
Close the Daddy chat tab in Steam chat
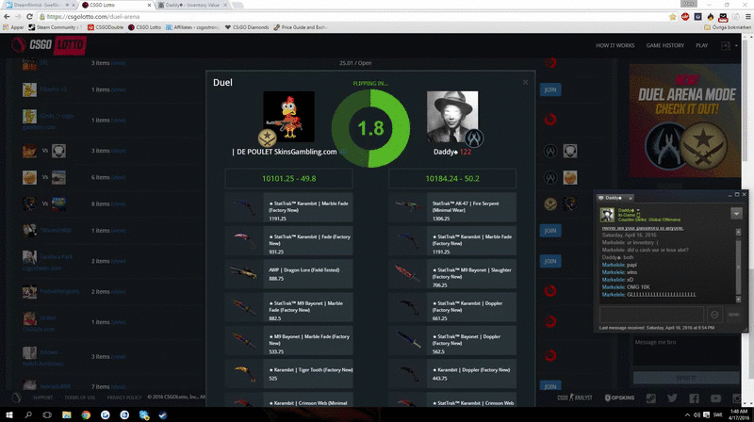pos(631,198)
